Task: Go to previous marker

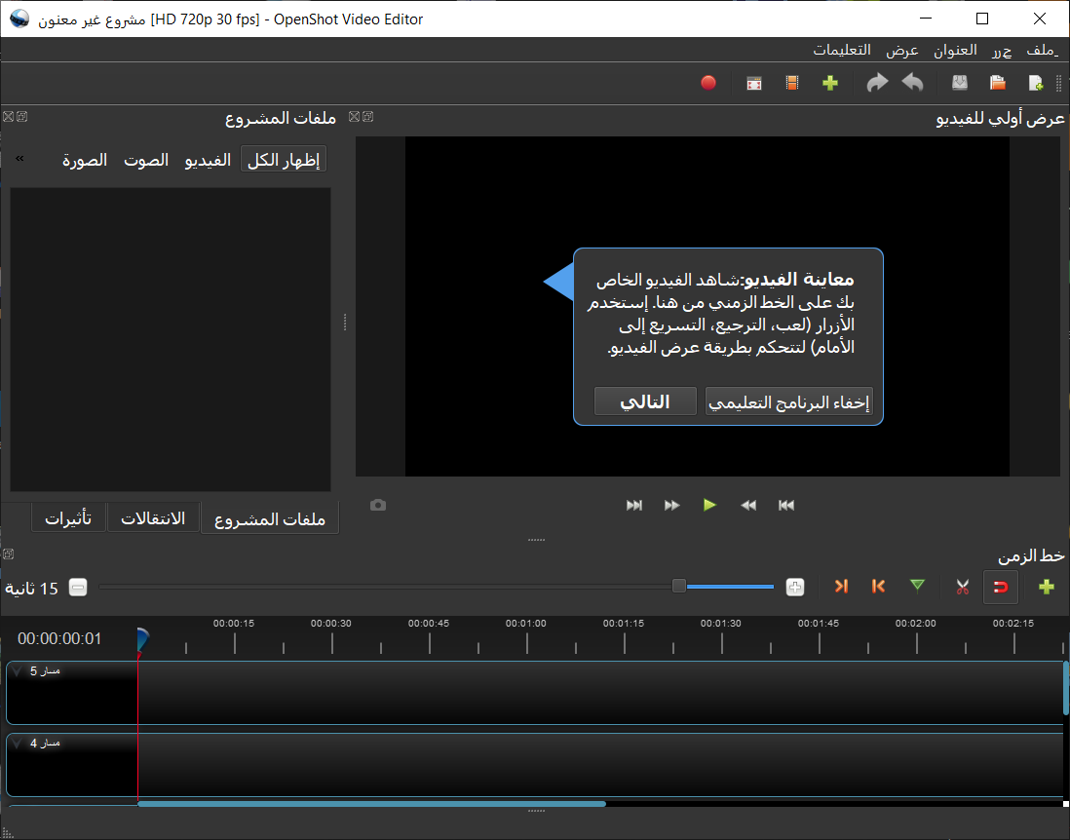Action: pos(878,587)
